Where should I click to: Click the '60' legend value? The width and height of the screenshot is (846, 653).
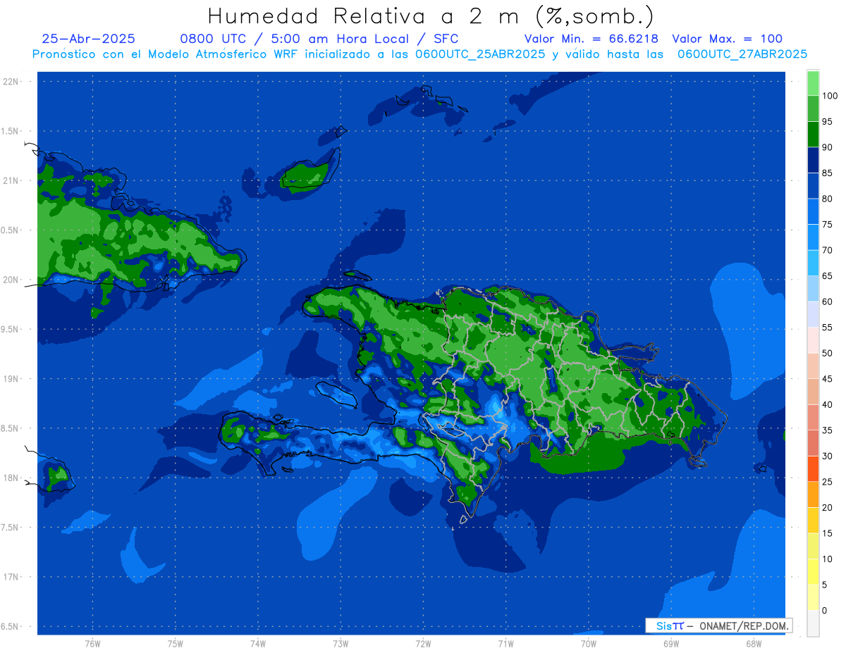click(x=827, y=301)
